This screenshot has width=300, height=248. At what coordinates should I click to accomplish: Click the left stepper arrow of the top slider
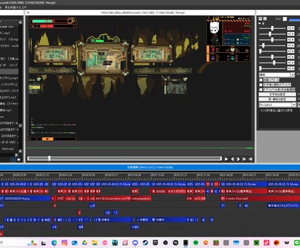tap(289, 28)
